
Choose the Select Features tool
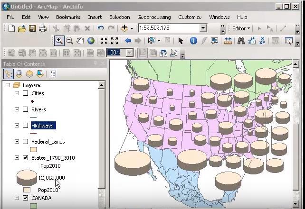pyautogui.click(x=152, y=41)
